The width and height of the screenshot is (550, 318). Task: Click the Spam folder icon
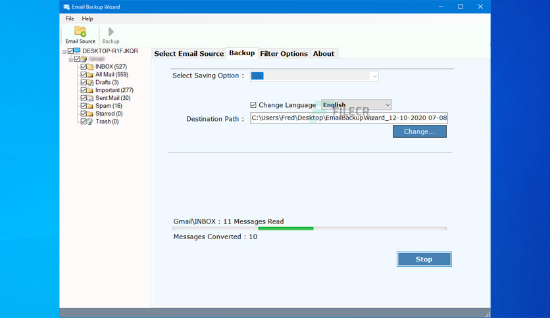(90, 106)
